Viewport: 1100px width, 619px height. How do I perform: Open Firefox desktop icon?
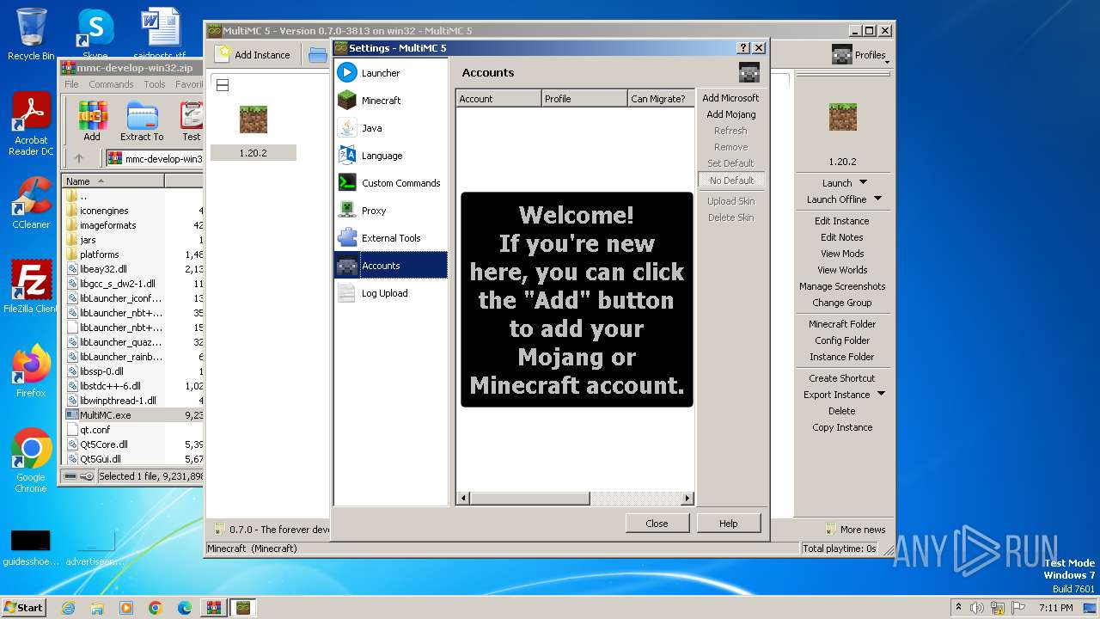(31, 371)
